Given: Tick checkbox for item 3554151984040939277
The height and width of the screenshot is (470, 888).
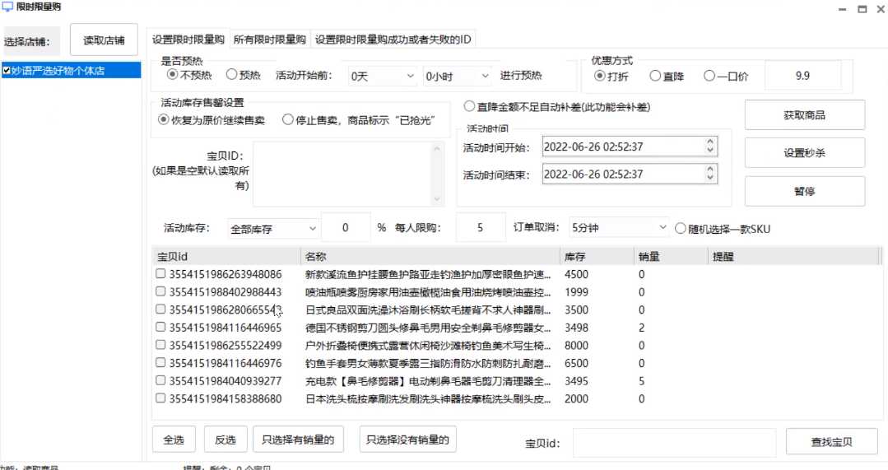Looking at the screenshot, I should tap(160, 381).
